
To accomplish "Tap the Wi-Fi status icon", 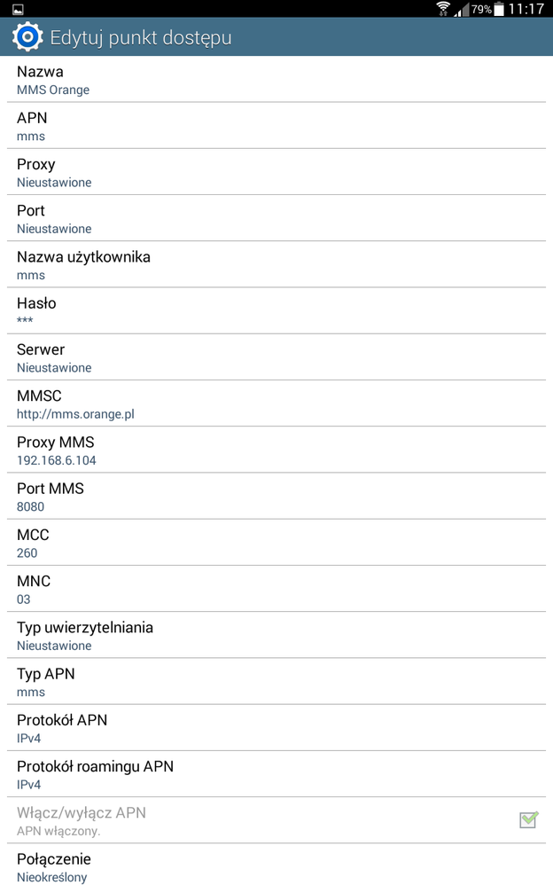I will (443, 11).
